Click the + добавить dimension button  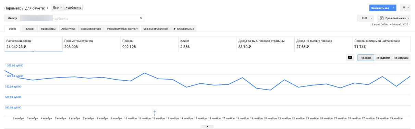[x=74, y=8]
